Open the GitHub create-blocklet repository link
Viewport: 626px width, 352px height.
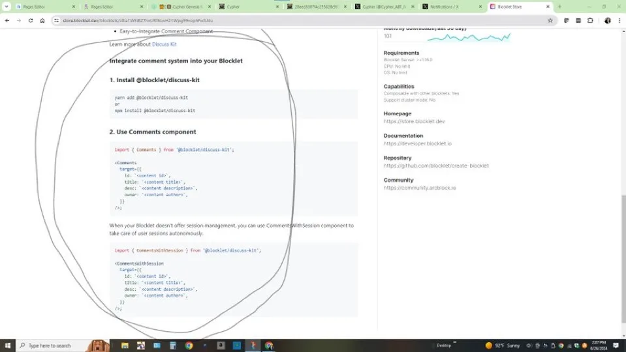click(436, 166)
